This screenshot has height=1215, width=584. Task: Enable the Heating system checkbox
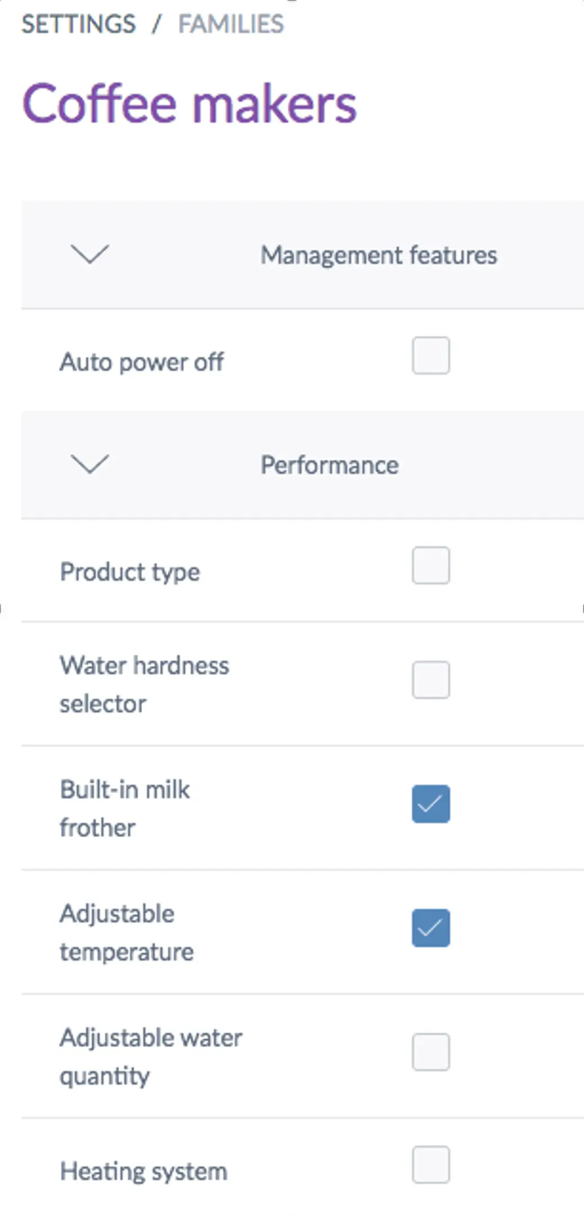coord(430,1164)
